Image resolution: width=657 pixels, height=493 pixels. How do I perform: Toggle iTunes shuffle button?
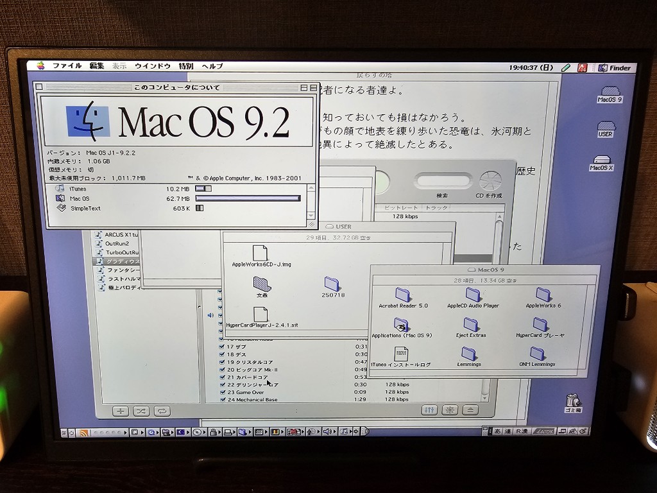pos(141,411)
